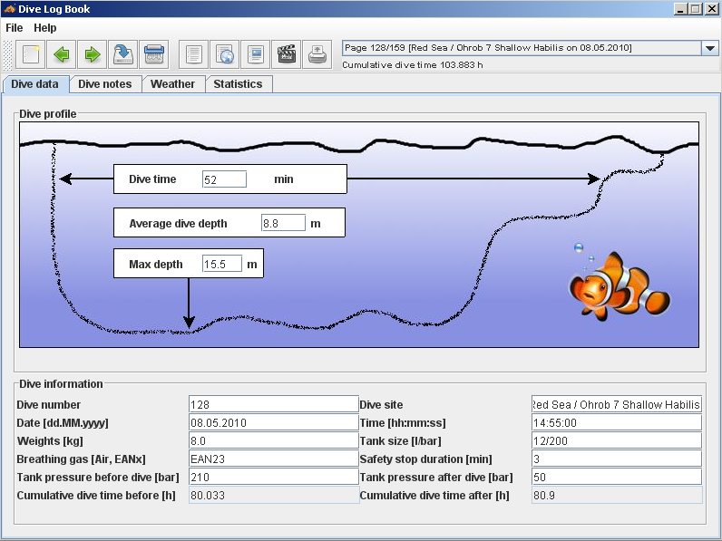This screenshot has height=541, width=722.
Task: Click the save to drive icon
Action: click(x=123, y=54)
